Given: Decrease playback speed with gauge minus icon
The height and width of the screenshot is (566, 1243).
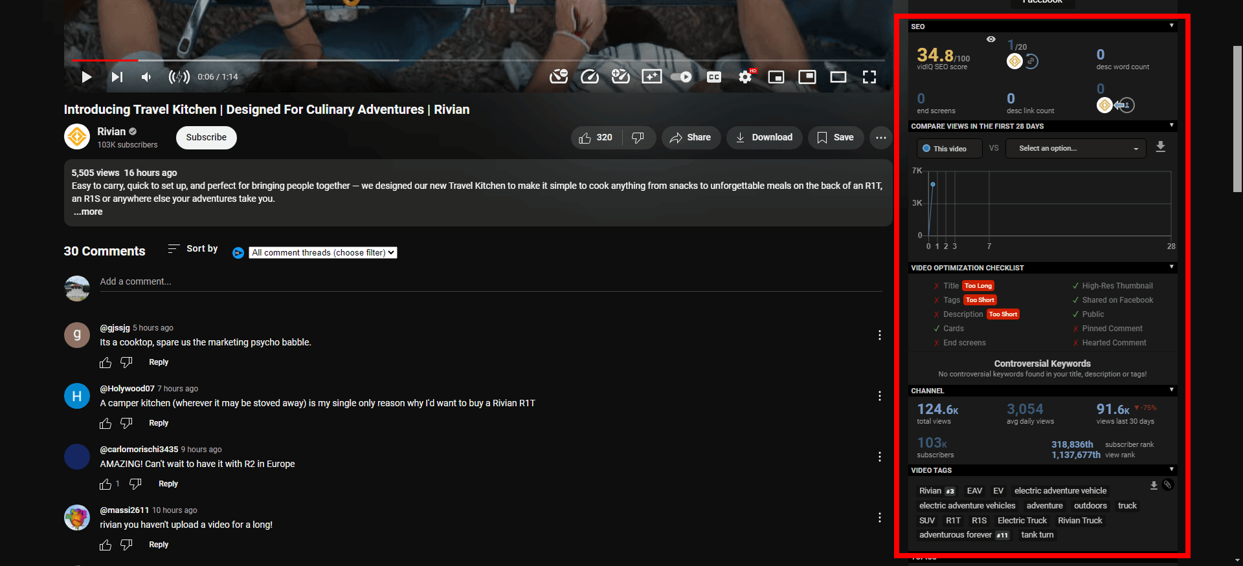Looking at the screenshot, I should (x=559, y=77).
